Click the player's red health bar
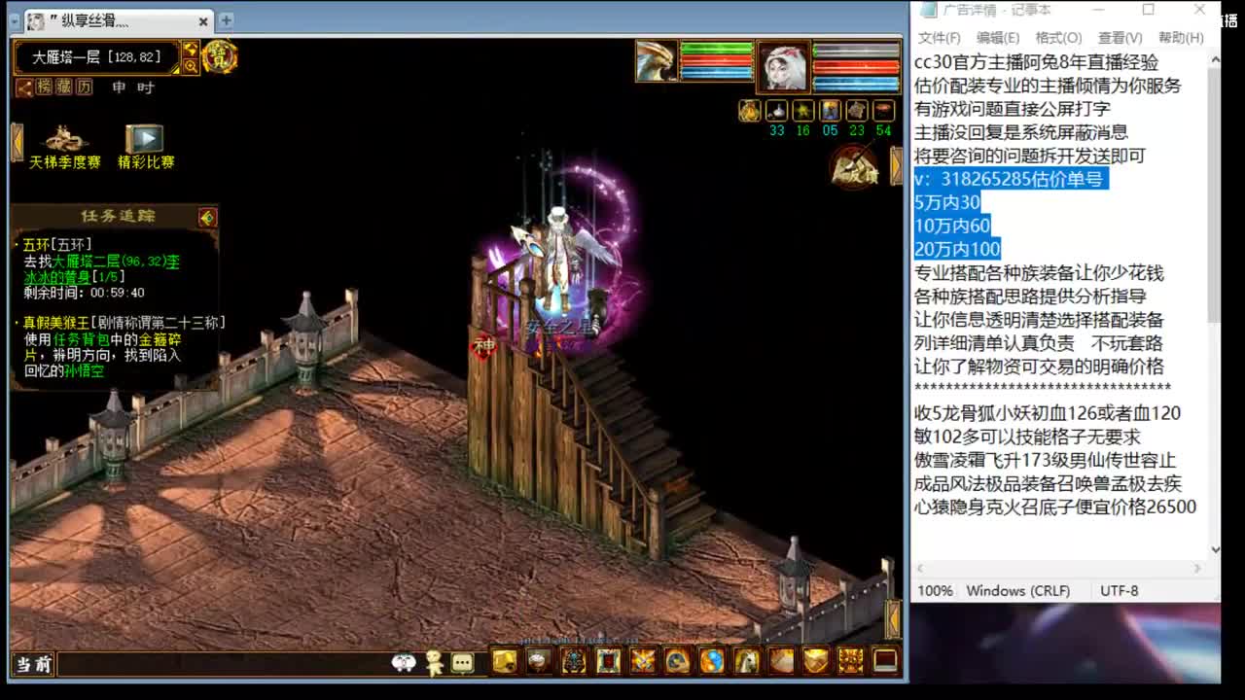 point(856,67)
